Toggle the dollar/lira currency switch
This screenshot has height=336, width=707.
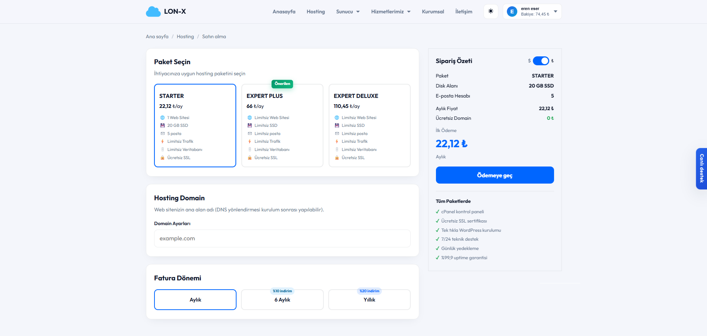(541, 61)
